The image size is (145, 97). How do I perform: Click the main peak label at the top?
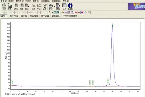click(112, 25)
